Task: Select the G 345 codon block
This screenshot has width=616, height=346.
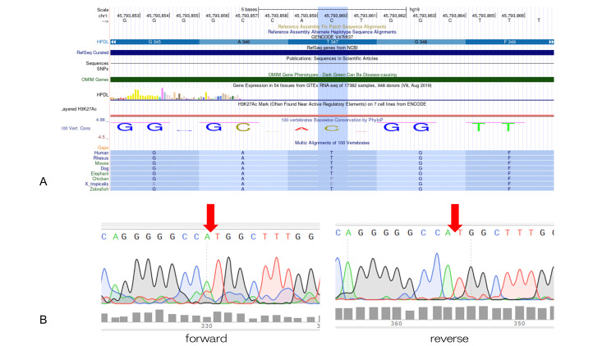Action: 154,42
